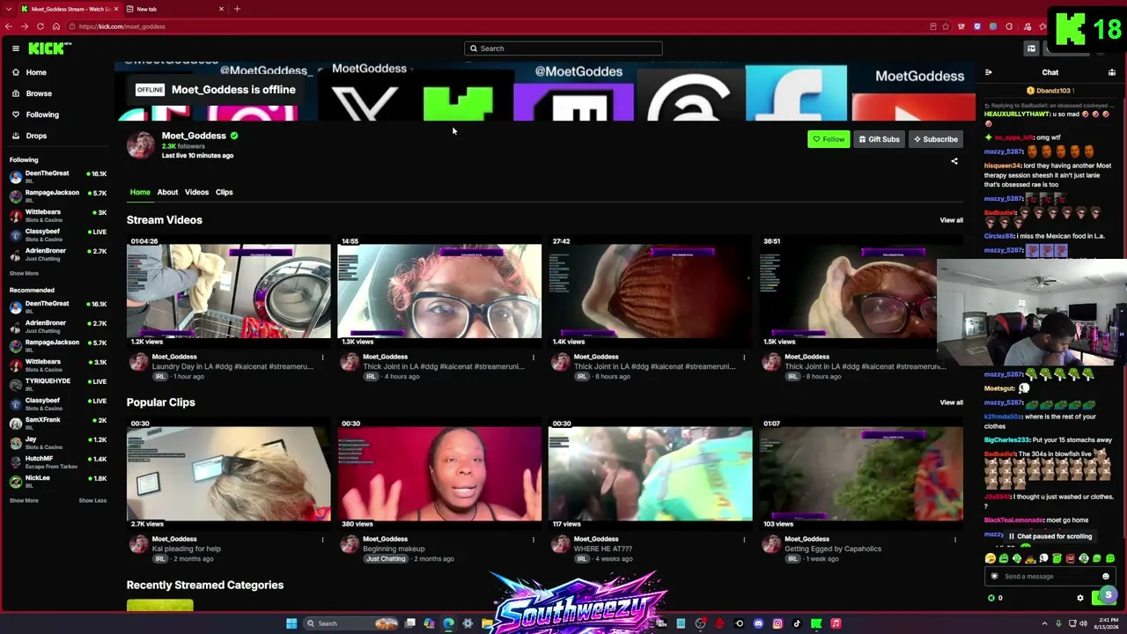Expand Recommended list with Show more
Viewport: 1127px width, 634px height.
pos(24,501)
